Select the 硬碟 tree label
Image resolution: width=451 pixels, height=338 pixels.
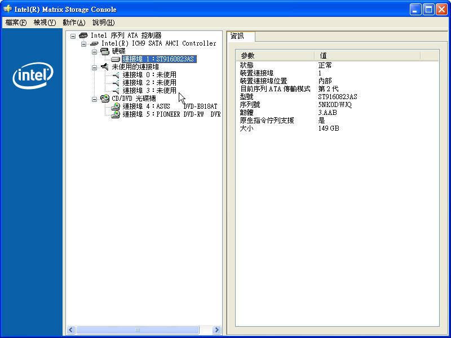pyautogui.click(x=118, y=51)
